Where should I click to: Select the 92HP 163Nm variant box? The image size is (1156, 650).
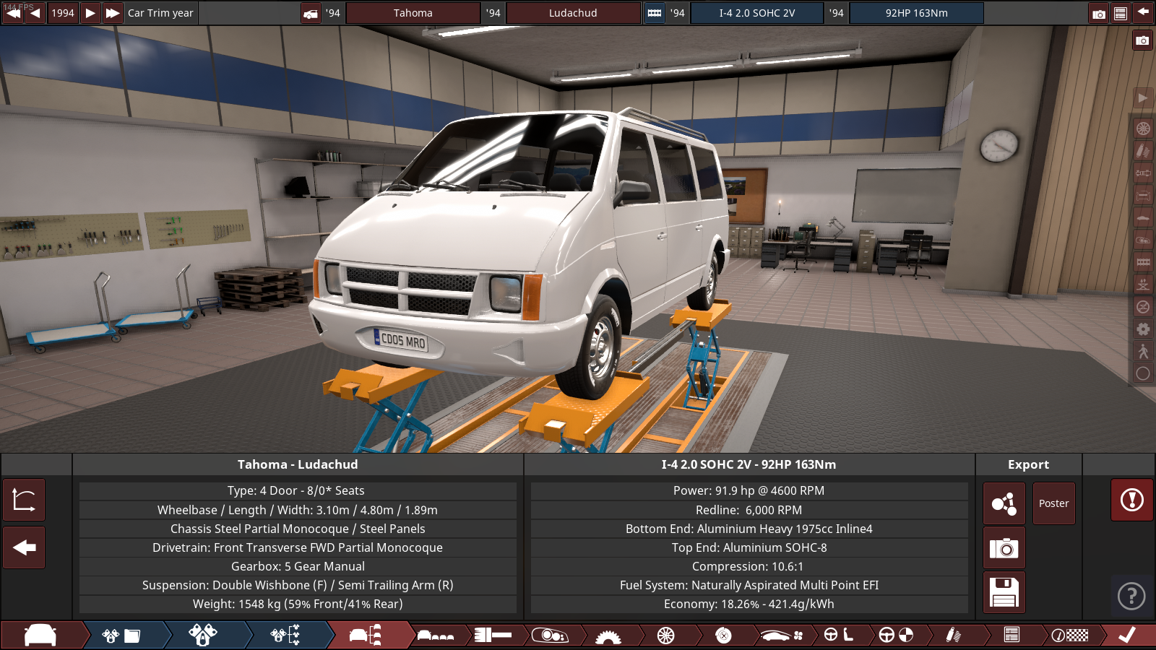(x=916, y=13)
